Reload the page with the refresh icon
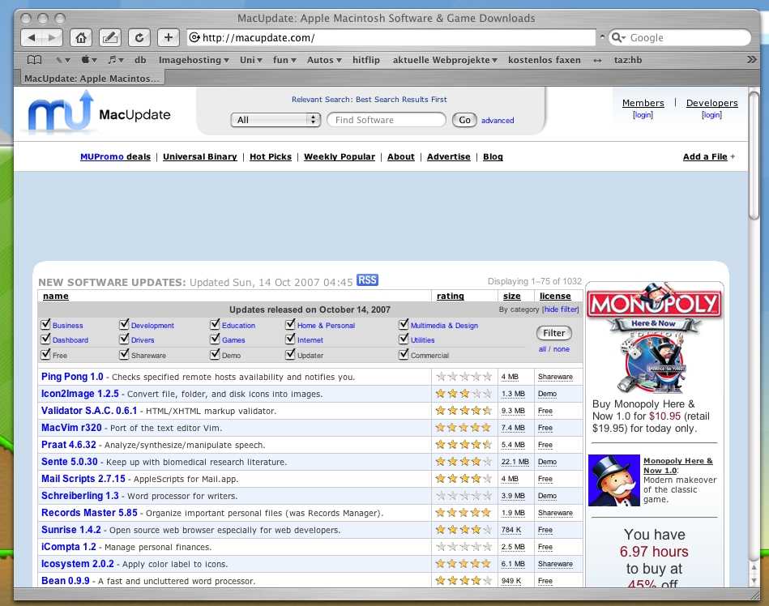This screenshot has width=769, height=606. click(x=139, y=38)
